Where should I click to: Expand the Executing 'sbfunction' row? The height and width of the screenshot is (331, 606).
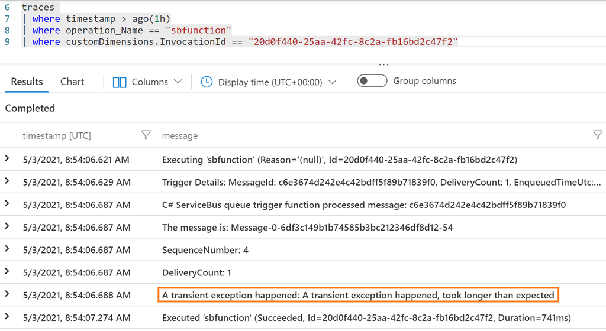(x=7, y=158)
